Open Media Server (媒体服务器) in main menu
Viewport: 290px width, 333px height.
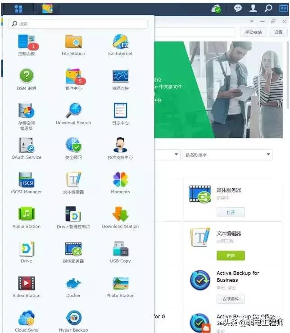[73, 252]
